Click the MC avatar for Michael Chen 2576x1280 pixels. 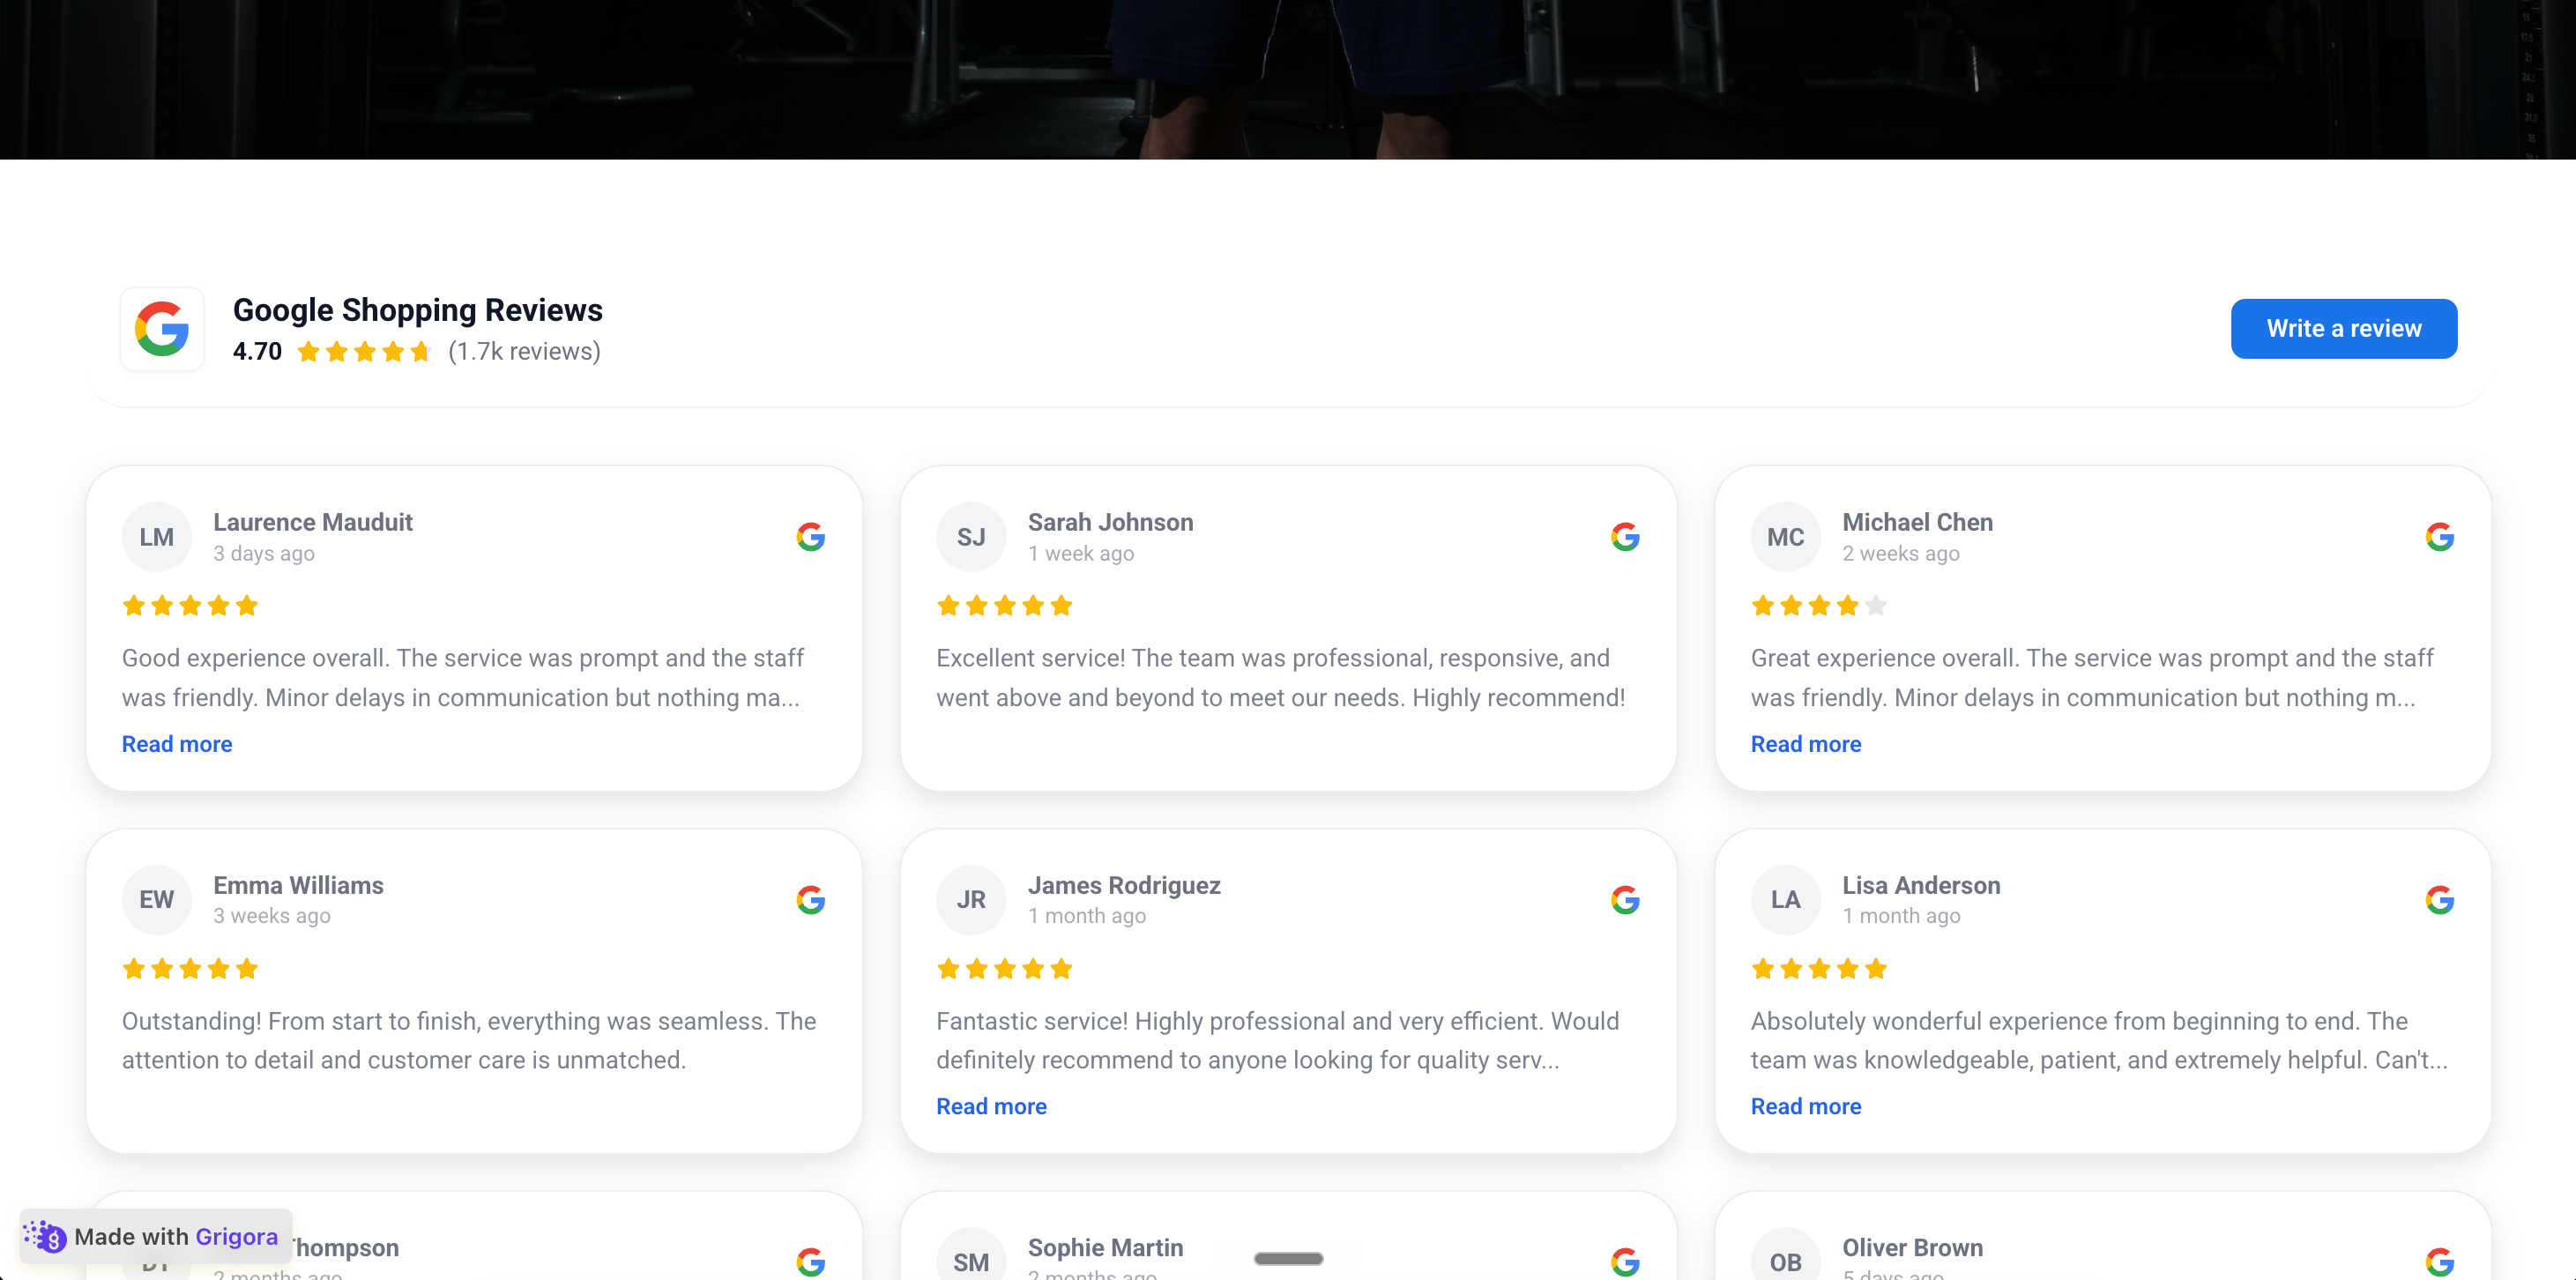(1785, 537)
